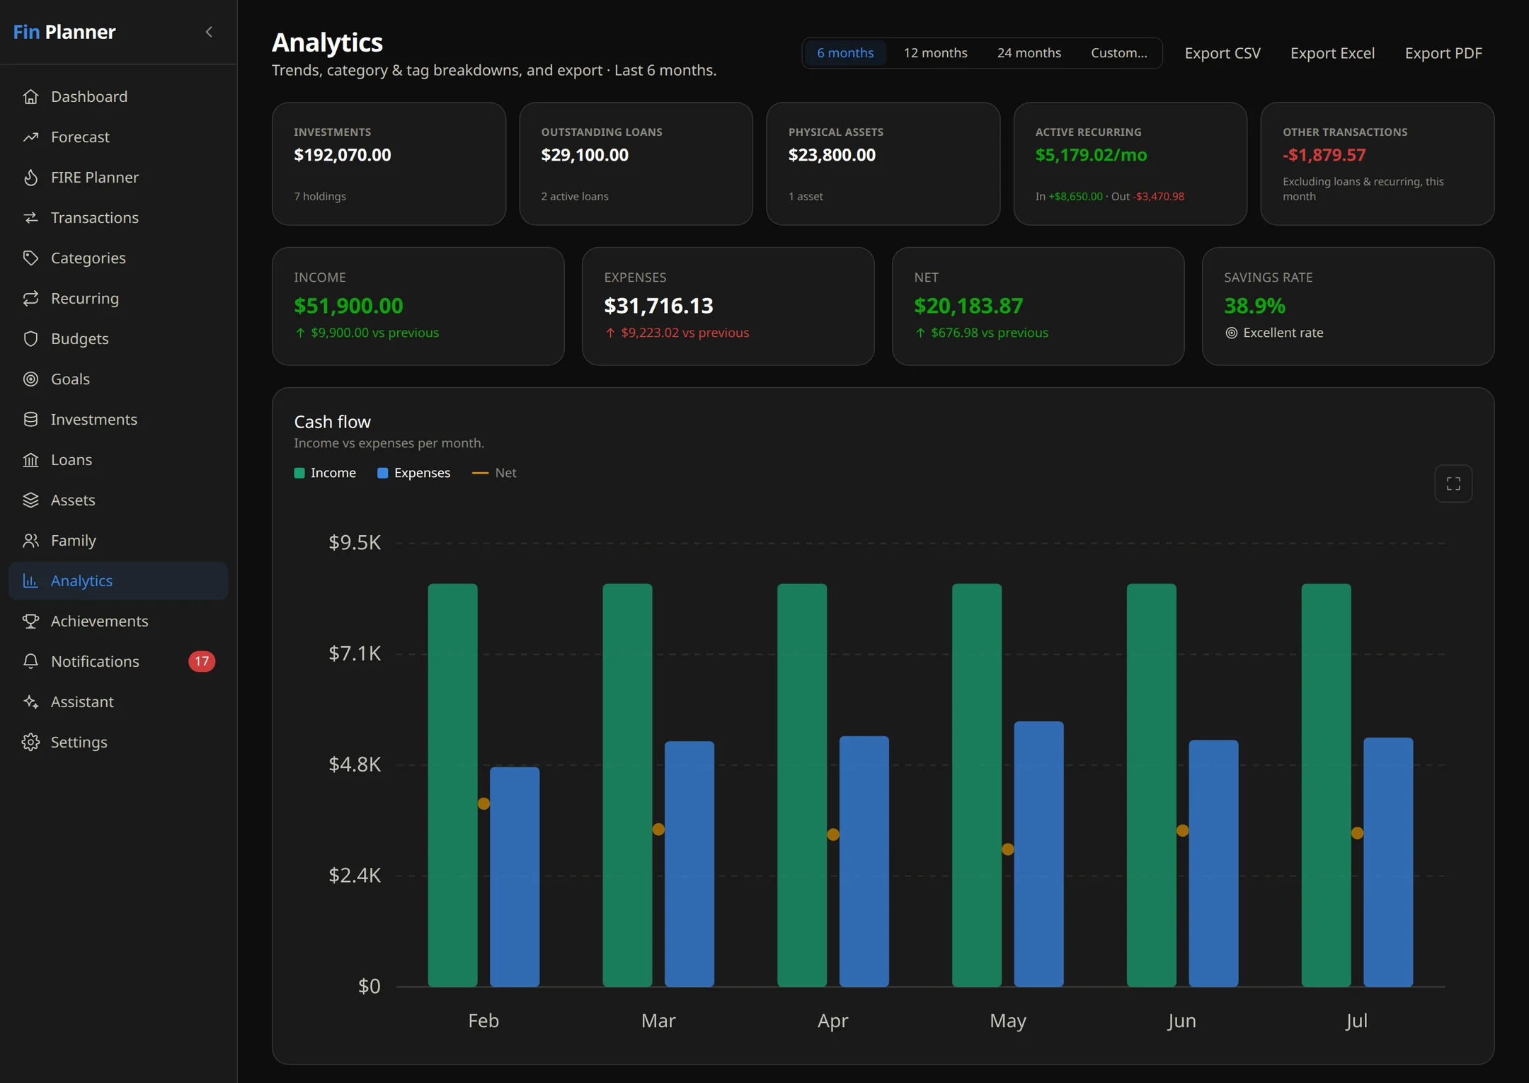Click the '2 active loans' text
This screenshot has height=1083, width=1529.
(575, 196)
